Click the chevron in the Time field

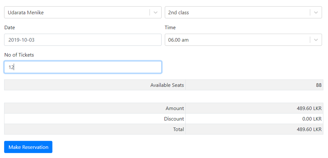(316, 40)
